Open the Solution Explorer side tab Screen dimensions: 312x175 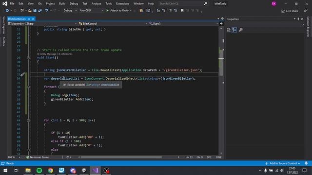point(308,27)
